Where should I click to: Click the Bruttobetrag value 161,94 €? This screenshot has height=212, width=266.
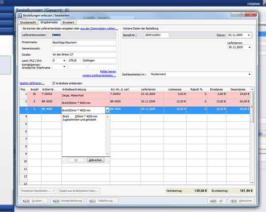pos(246,191)
